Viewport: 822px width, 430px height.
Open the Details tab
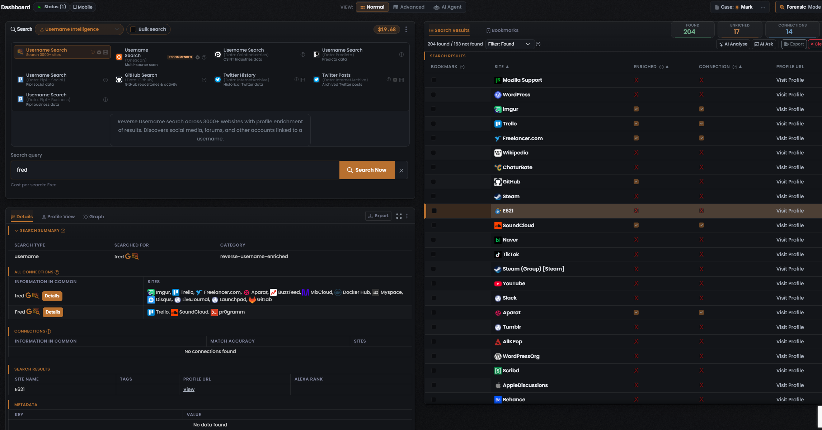[x=22, y=217]
